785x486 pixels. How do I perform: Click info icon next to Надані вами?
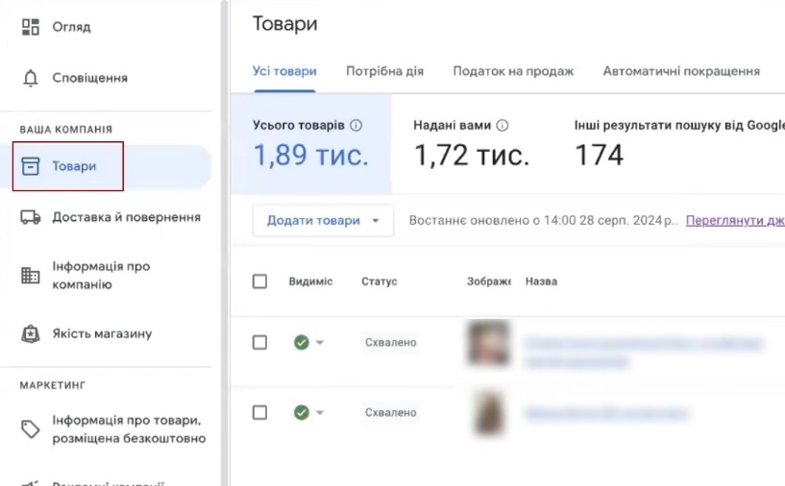(503, 125)
